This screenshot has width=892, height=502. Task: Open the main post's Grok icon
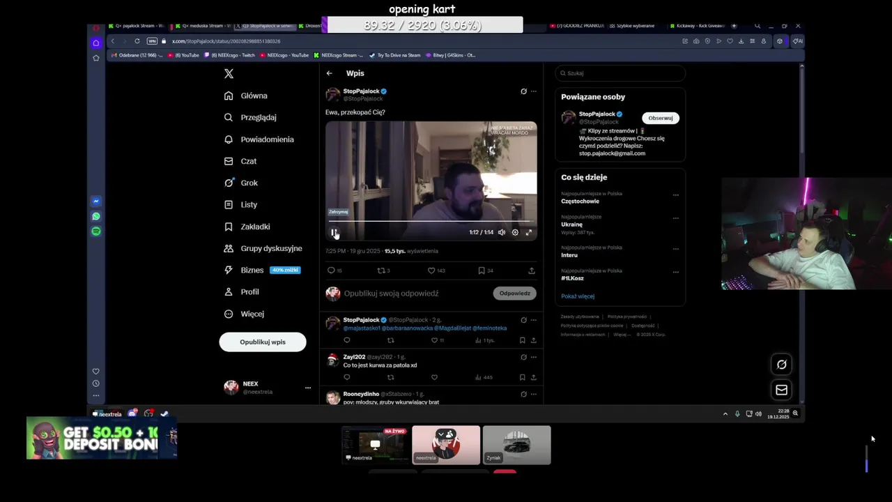(x=523, y=91)
